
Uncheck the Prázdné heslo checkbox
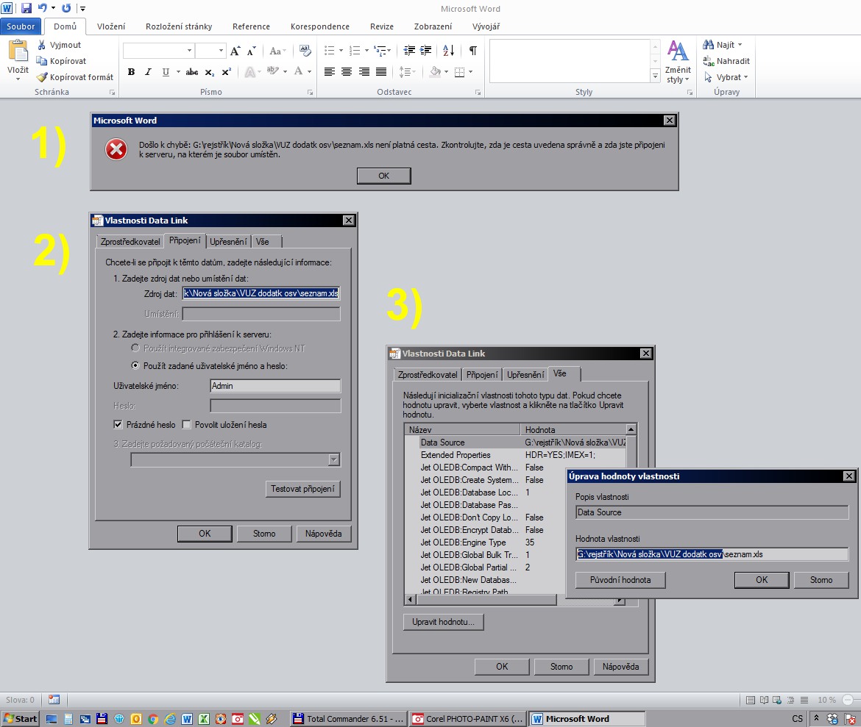pos(118,425)
